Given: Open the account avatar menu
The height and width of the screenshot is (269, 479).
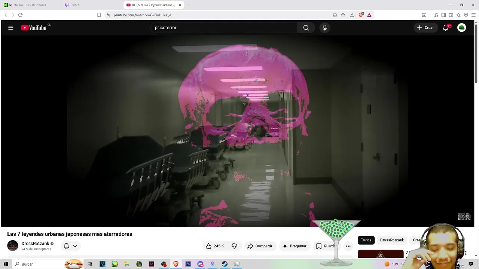Looking at the screenshot, I should point(462,28).
